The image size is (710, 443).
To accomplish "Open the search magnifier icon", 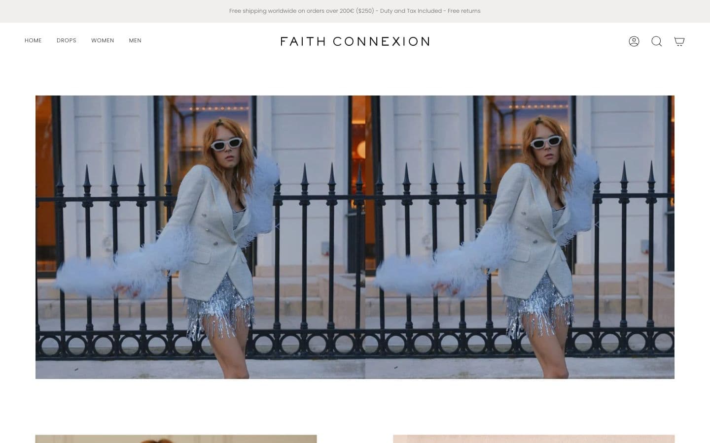I will [657, 41].
